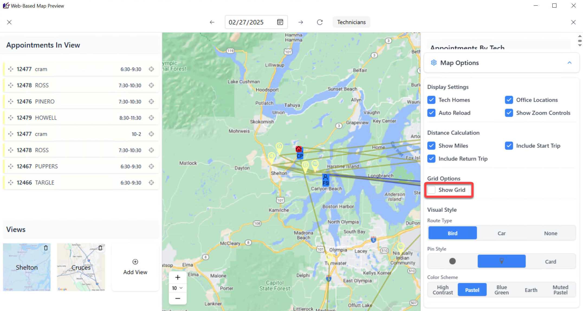Click the refresh map icon

click(320, 22)
